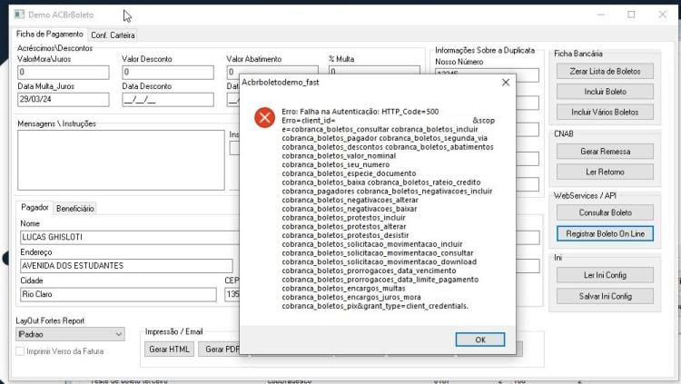Click the Gerar HTML button

click(x=170, y=350)
